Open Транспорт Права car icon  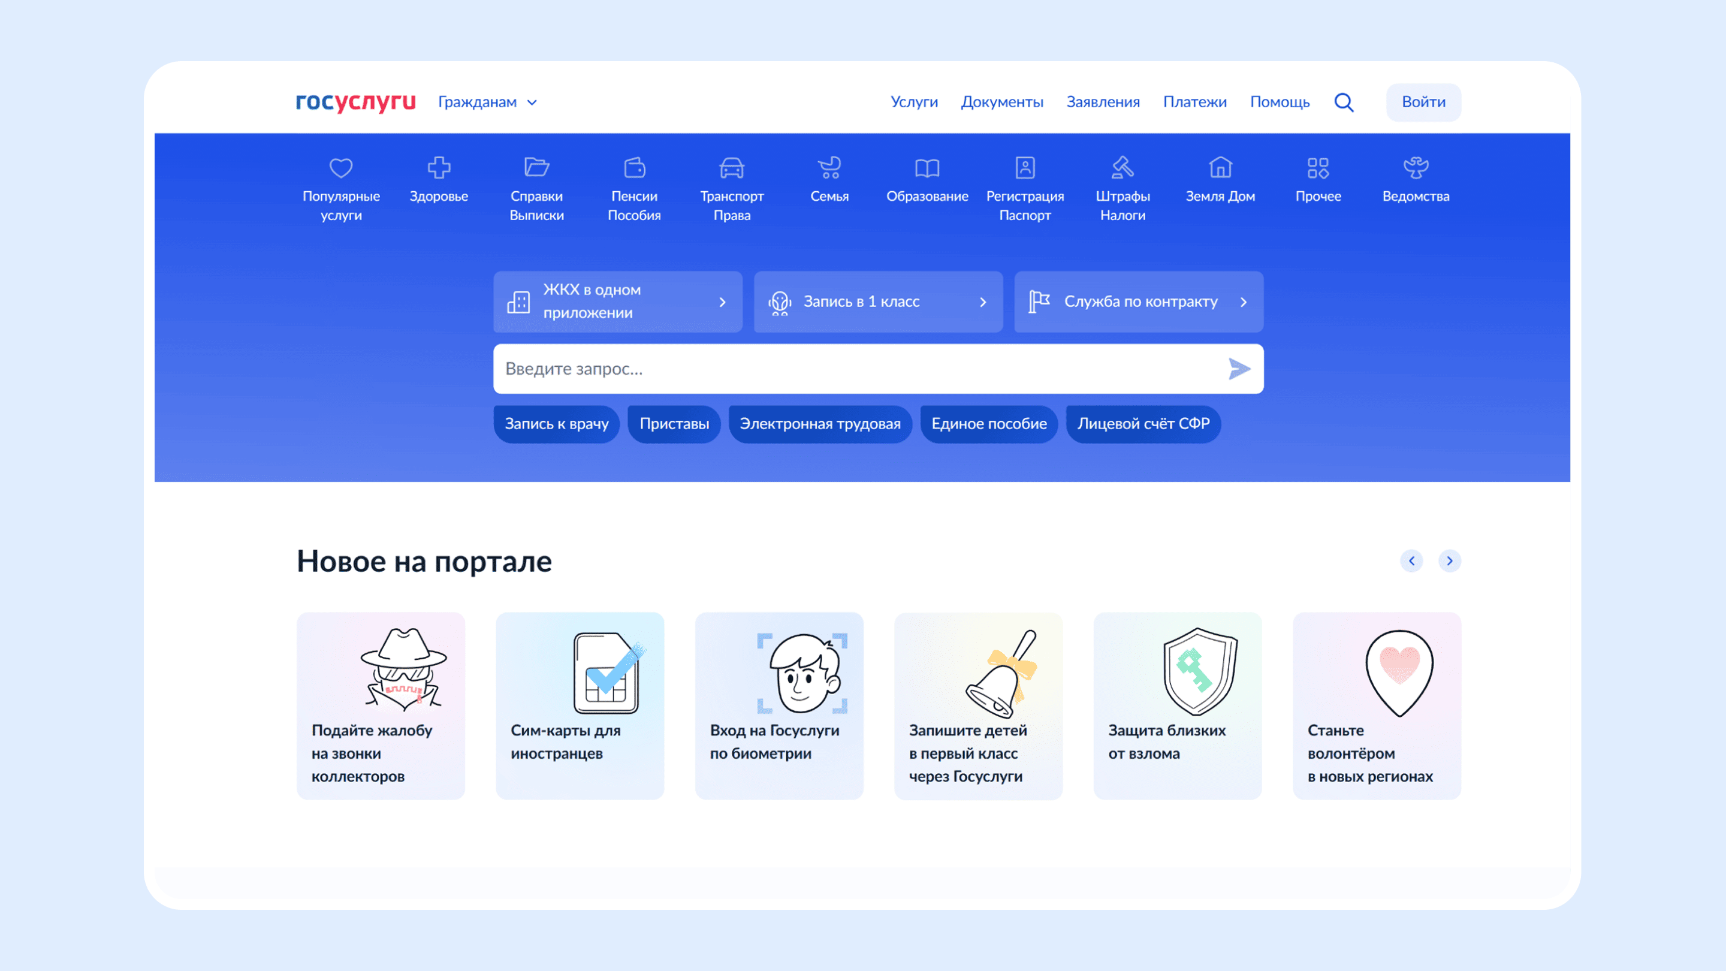pyautogui.click(x=732, y=168)
